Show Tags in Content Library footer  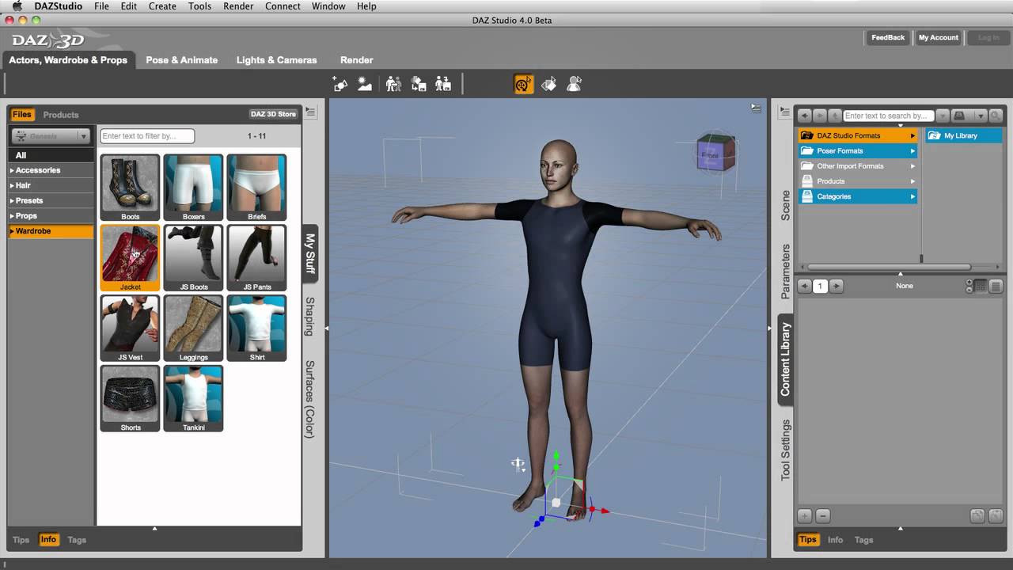click(x=863, y=540)
